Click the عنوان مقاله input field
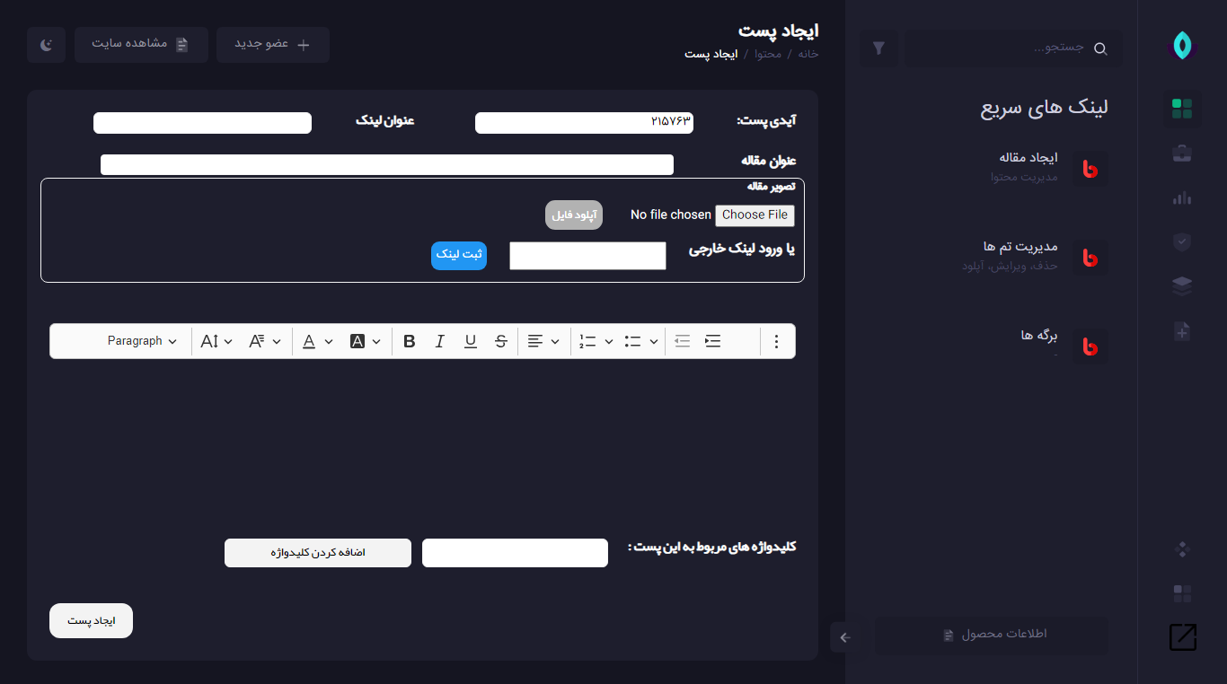The height and width of the screenshot is (684, 1227). click(386, 165)
